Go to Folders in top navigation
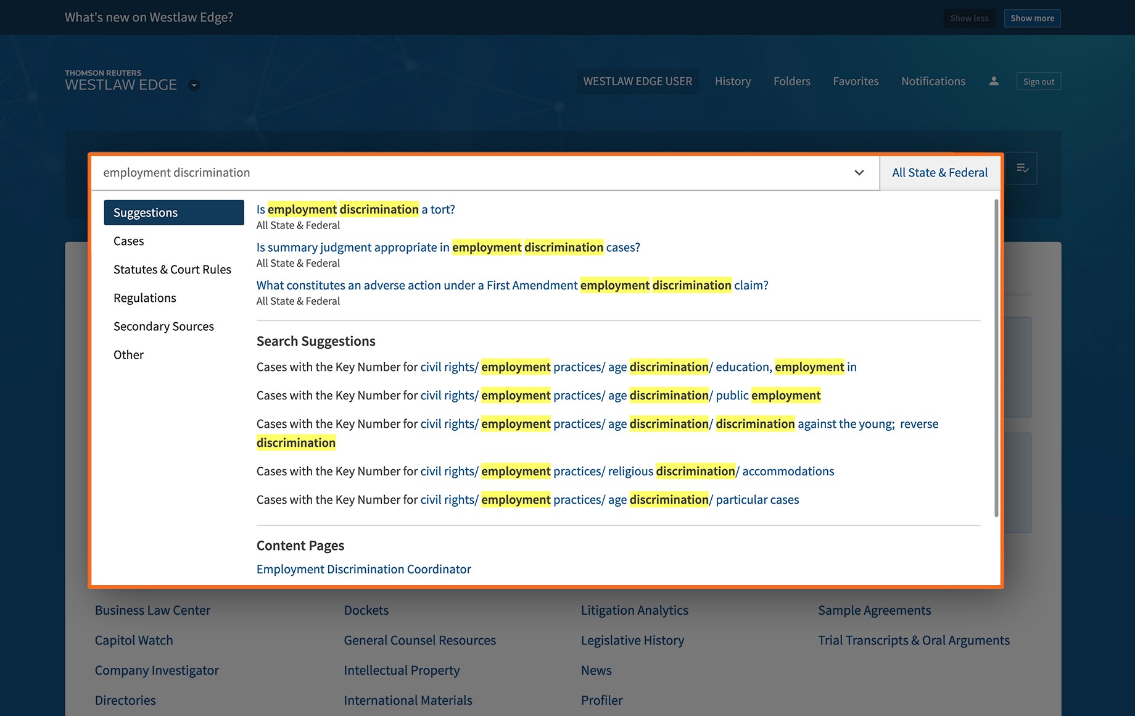 click(791, 81)
